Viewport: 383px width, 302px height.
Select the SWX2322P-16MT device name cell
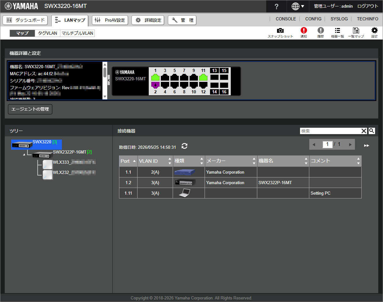[283, 183]
